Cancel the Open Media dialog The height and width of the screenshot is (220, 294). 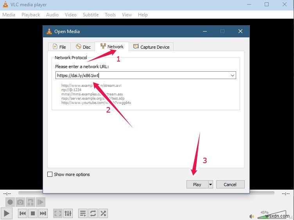(230, 185)
